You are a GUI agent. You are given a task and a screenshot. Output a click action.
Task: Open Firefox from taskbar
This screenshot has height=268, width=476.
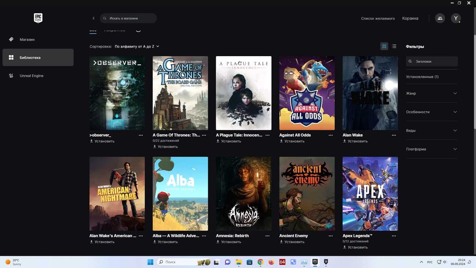271,262
